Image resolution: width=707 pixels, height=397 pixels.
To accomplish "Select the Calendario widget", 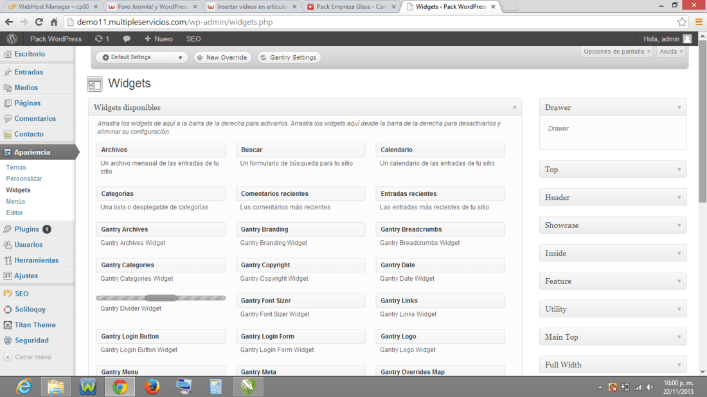I will (x=440, y=150).
